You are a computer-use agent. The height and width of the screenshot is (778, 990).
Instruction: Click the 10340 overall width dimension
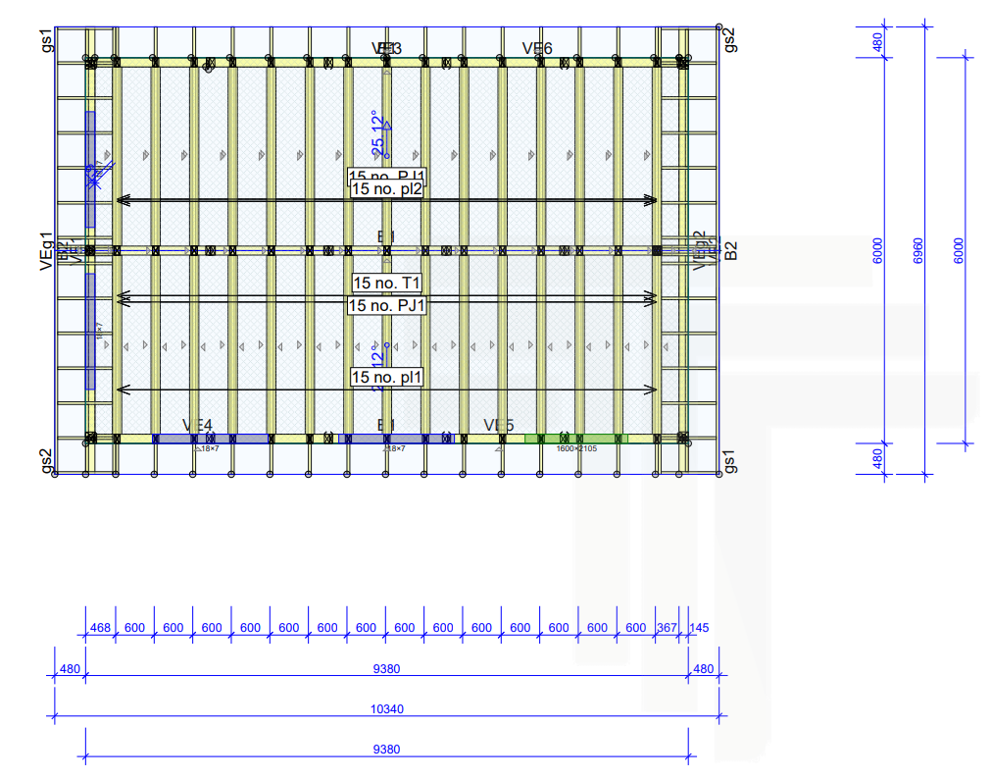[x=387, y=709]
